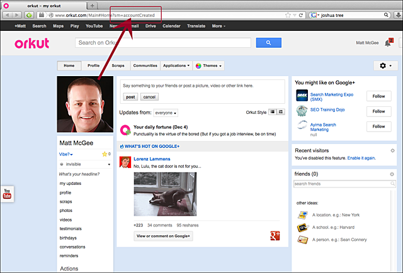Open Calendar in the Google bar
Screen dimensions: 403x273
click(171, 26)
